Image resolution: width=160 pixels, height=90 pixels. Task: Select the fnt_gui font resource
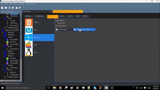coord(13,20)
